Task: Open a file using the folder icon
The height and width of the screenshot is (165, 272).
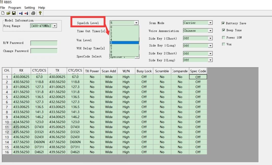Action: tap(8, 13)
